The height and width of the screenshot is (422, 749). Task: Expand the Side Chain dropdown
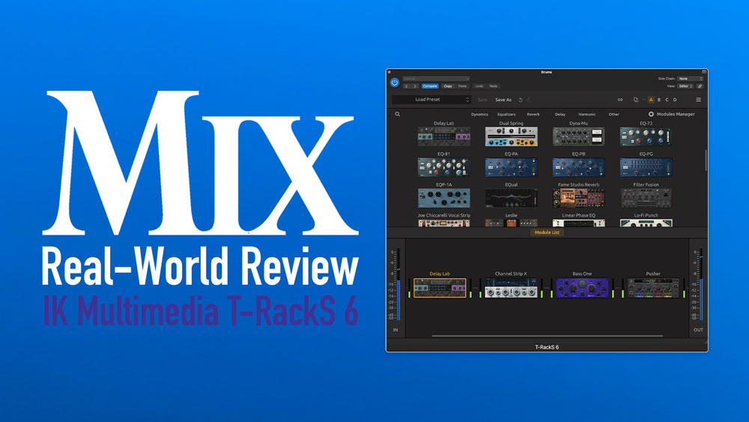click(x=690, y=79)
